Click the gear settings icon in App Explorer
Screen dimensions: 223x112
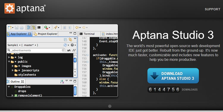tap(72, 45)
